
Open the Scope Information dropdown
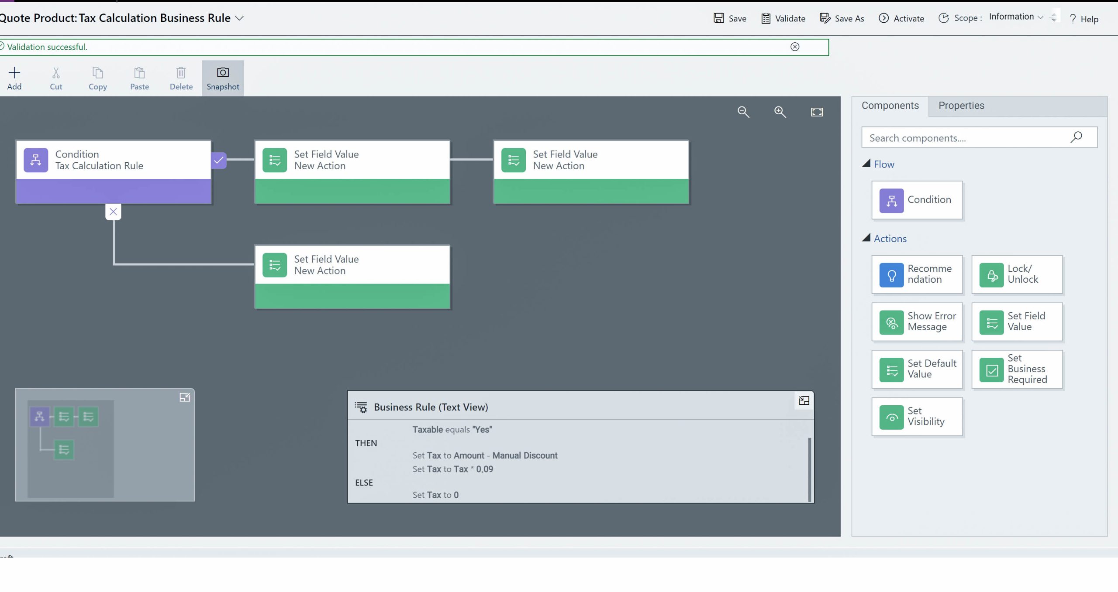tap(1016, 17)
